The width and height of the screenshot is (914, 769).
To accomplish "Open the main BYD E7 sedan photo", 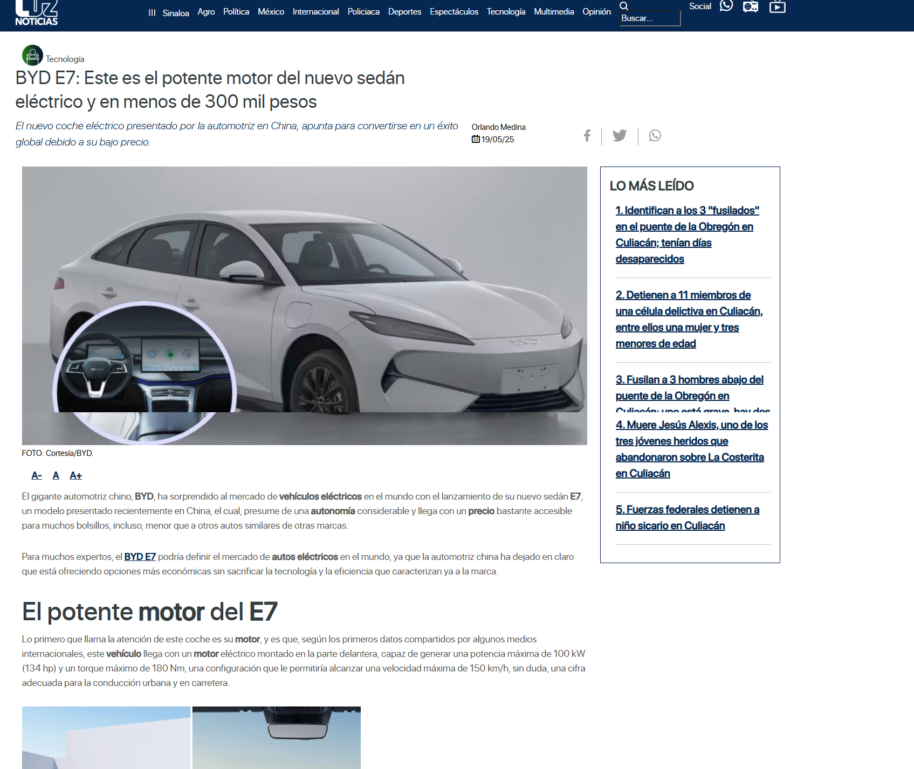I will pyautogui.click(x=305, y=306).
